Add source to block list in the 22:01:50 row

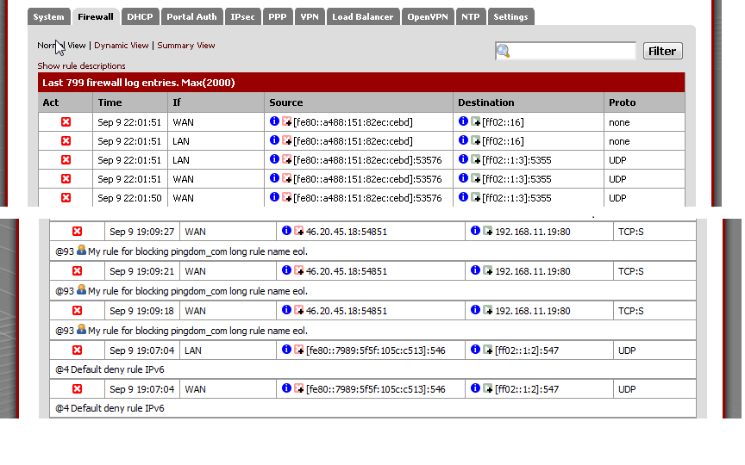click(x=286, y=197)
